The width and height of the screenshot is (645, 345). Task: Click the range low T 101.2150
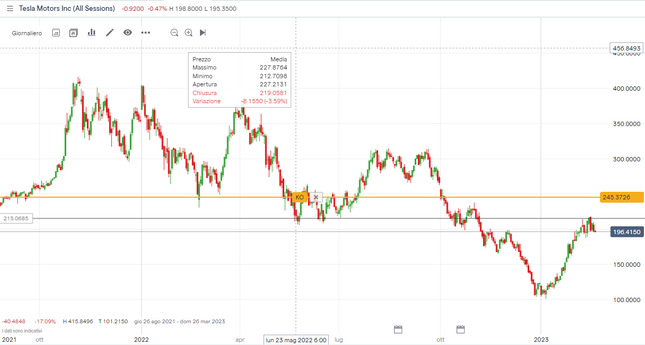pyautogui.click(x=113, y=322)
